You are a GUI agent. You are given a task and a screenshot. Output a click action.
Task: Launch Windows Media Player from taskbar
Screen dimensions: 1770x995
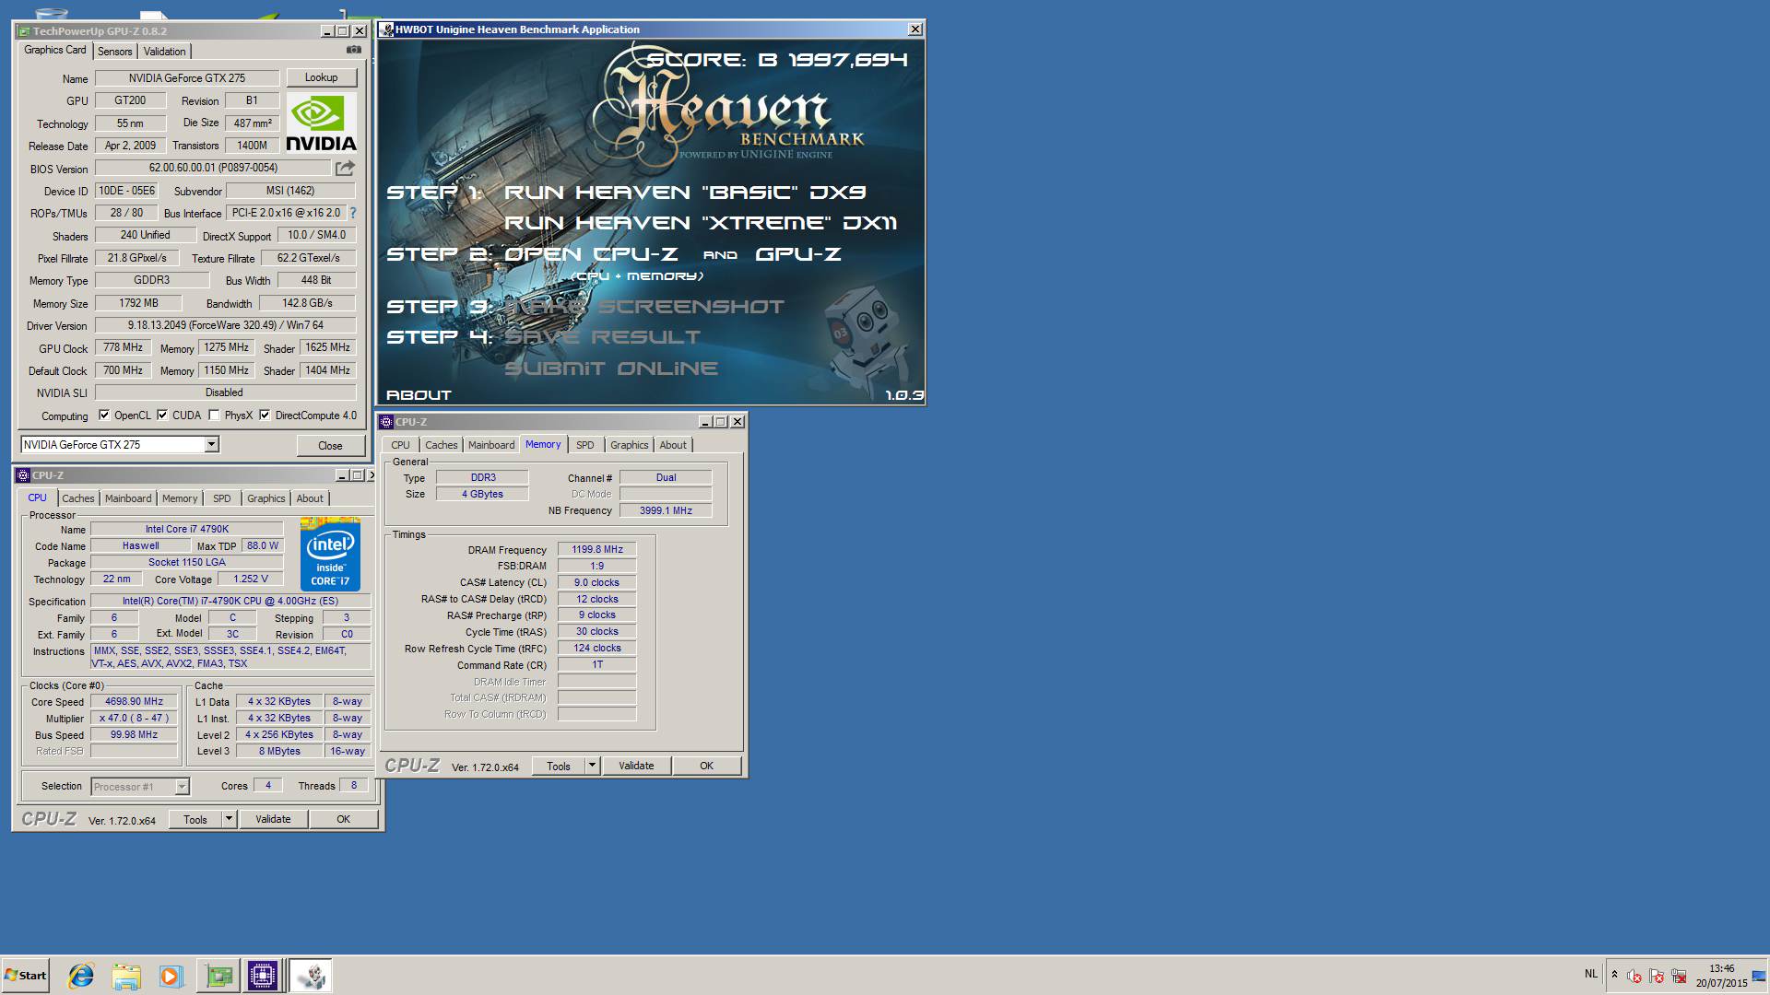point(171,976)
